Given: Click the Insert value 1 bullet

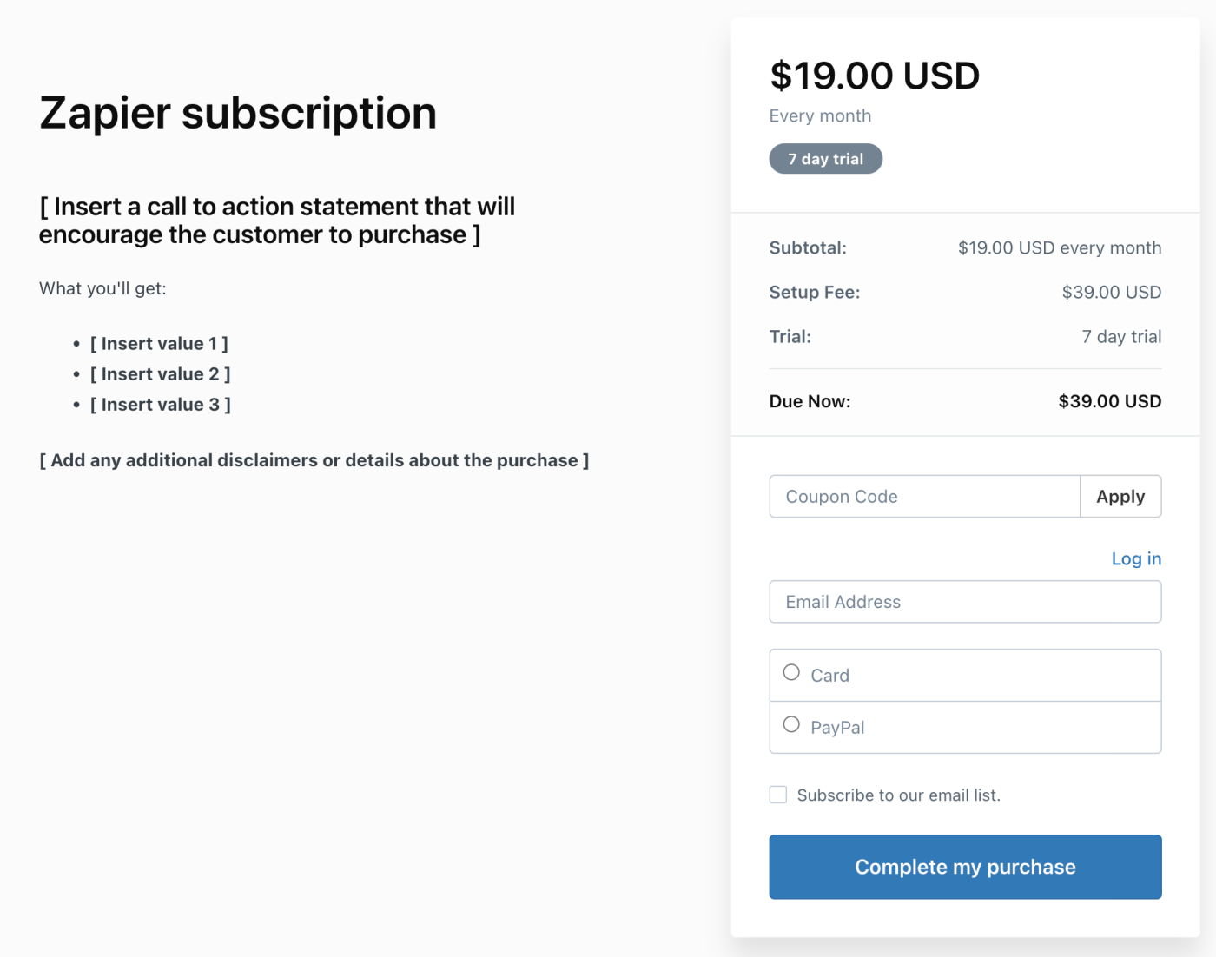Looking at the screenshot, I should tap(159, 344).
